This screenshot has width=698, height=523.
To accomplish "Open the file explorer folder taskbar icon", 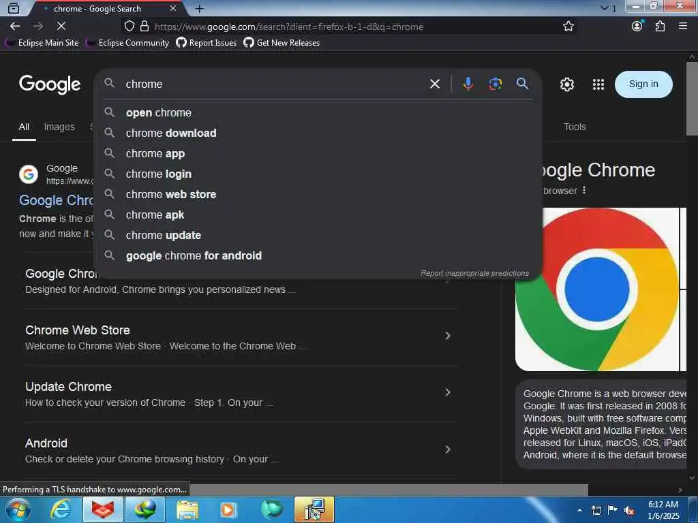I will click(187, 509).
